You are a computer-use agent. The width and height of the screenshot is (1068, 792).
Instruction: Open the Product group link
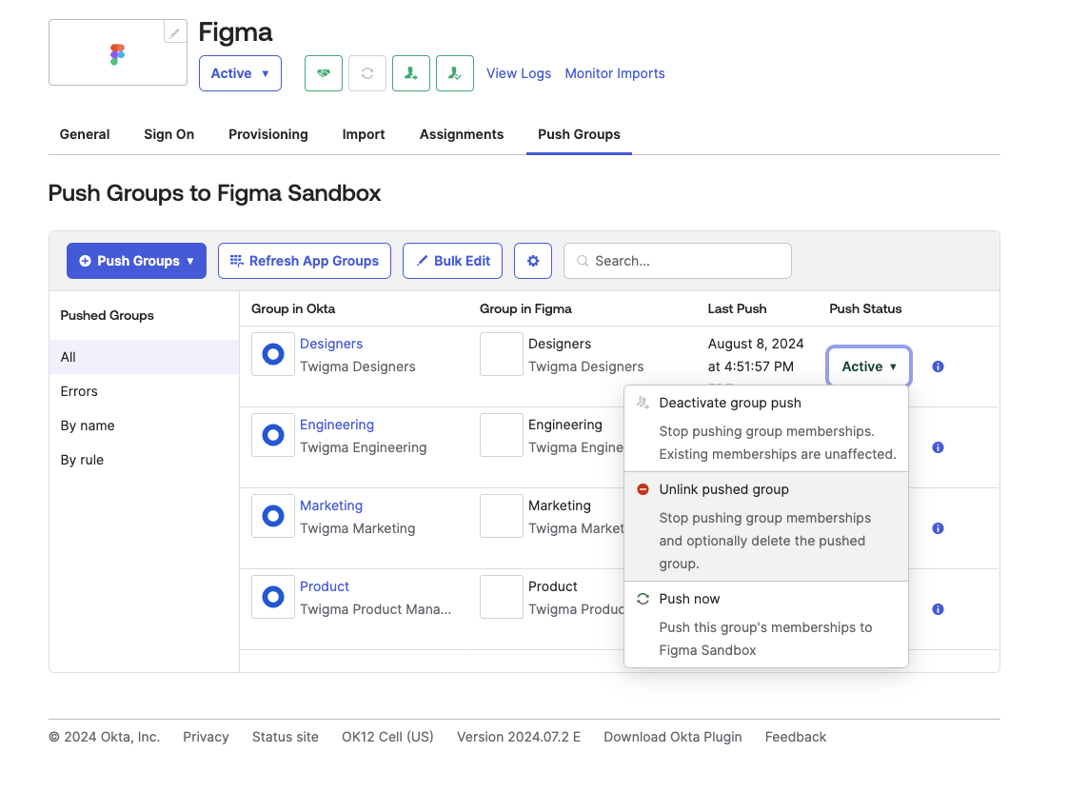pos(325,586)
